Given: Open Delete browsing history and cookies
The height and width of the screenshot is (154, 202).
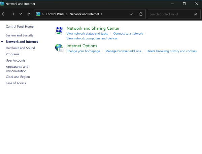Looking at the screenshot, I should [171, 51].
